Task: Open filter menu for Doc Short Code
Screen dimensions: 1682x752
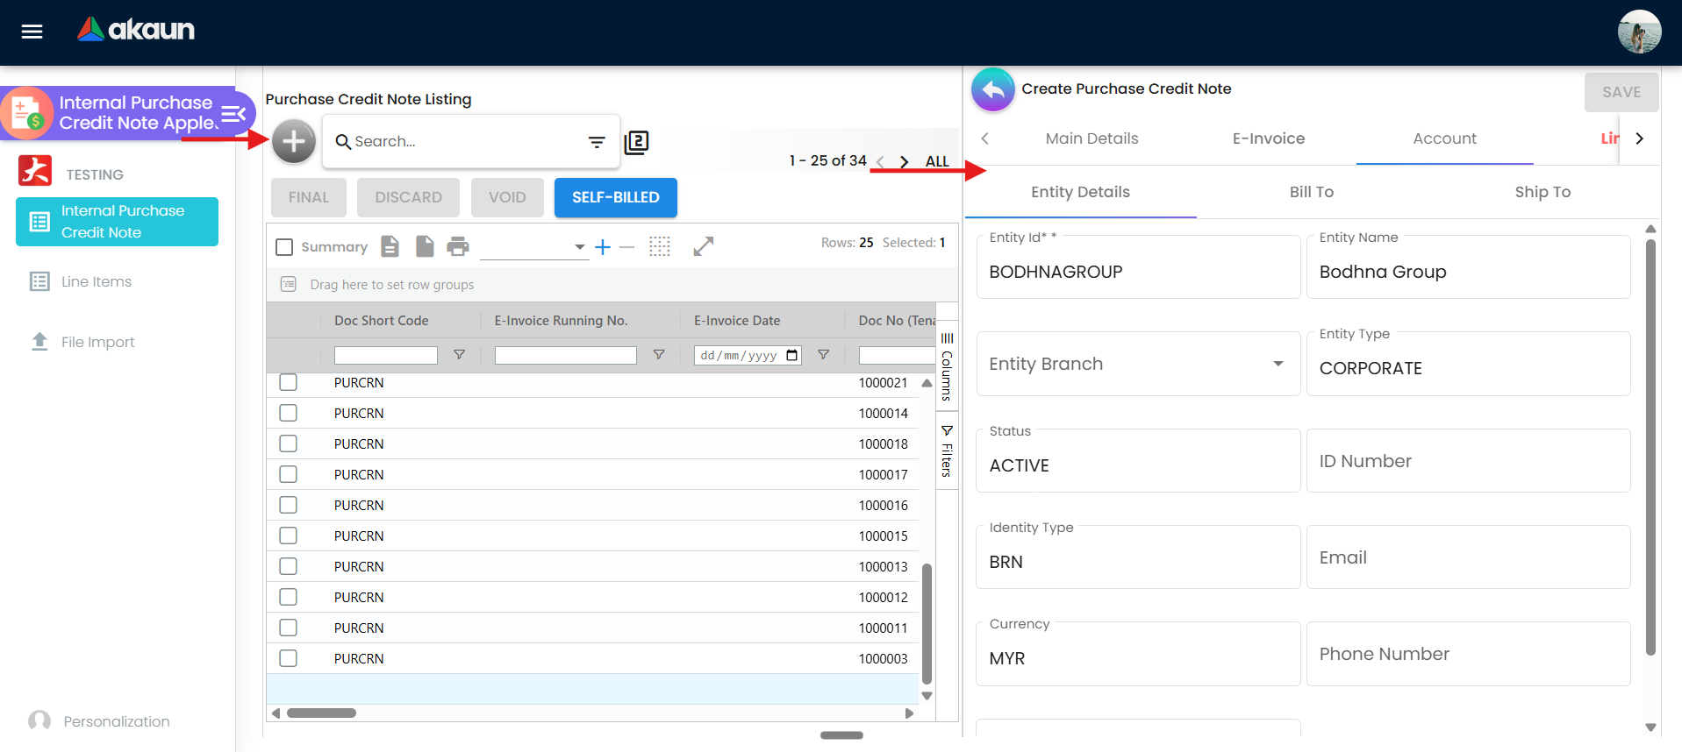Action: point(459,355)
